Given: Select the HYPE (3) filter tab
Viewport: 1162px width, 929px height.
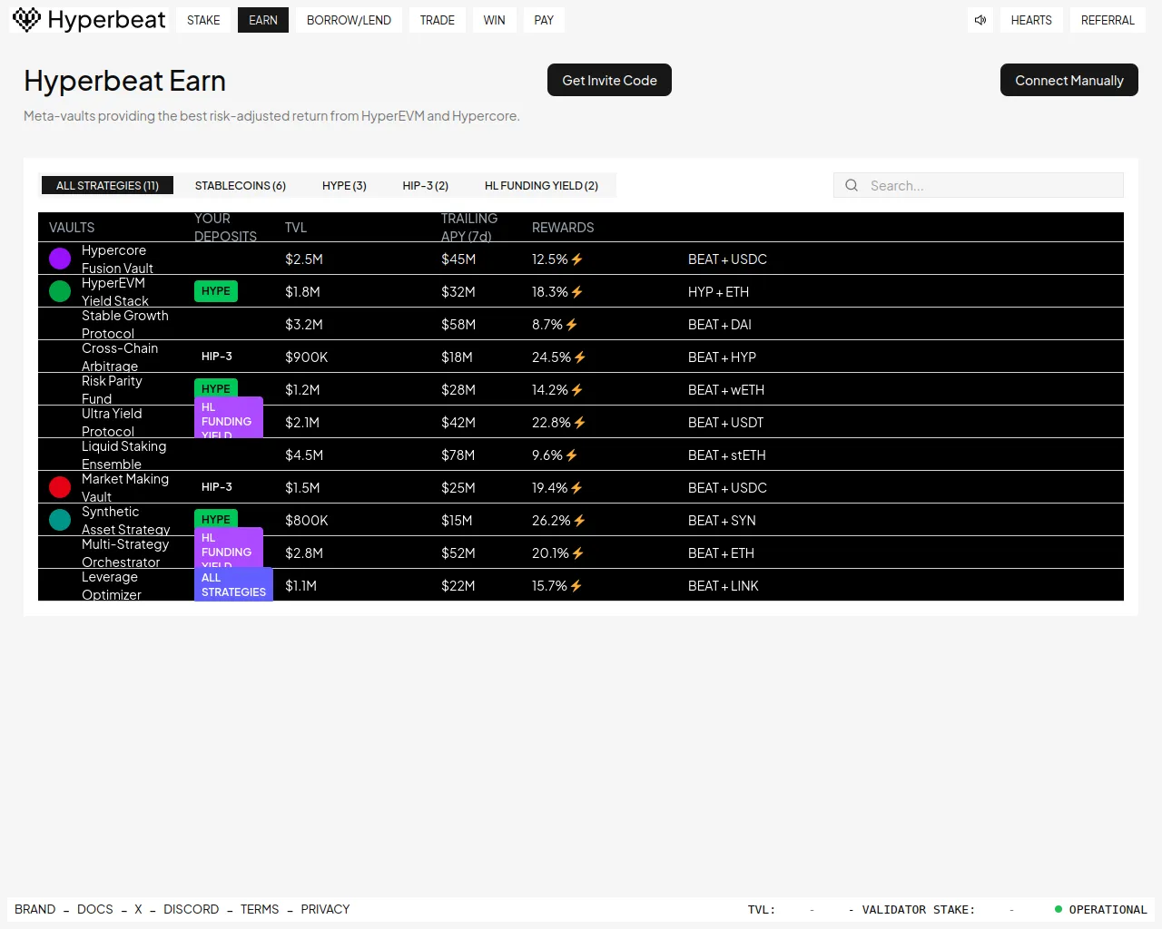Looking at the screenshot, I should coord(344,185).
